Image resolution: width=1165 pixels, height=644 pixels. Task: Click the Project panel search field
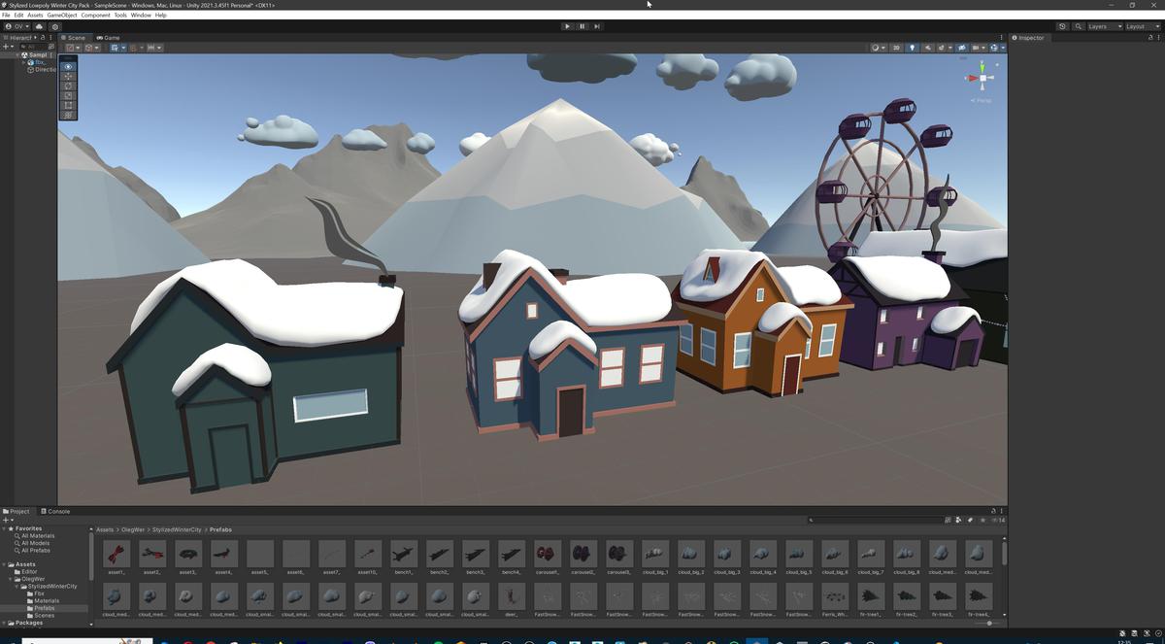(x=876, y=521)
